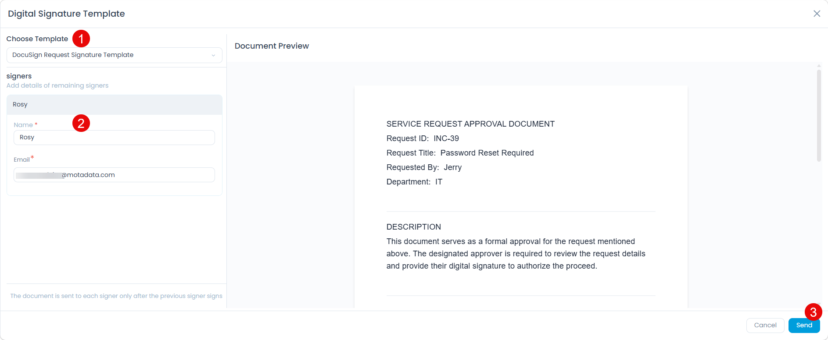The image size is (828, 340).
Task: Click 'SERVICE REQUEST APPROVAL DOCUMENT' heading in preview
Action: [470, 124]
